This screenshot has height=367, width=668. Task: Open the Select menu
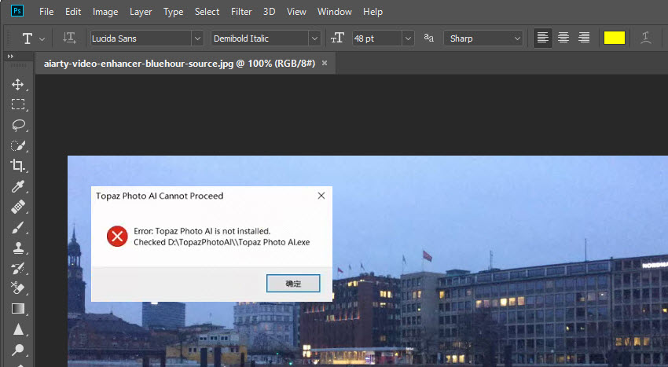[207, 12]
